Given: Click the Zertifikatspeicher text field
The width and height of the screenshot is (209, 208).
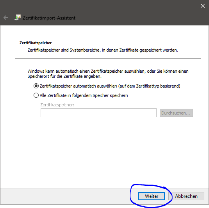Looking at the screenshot, I should (x=98, y=113).
